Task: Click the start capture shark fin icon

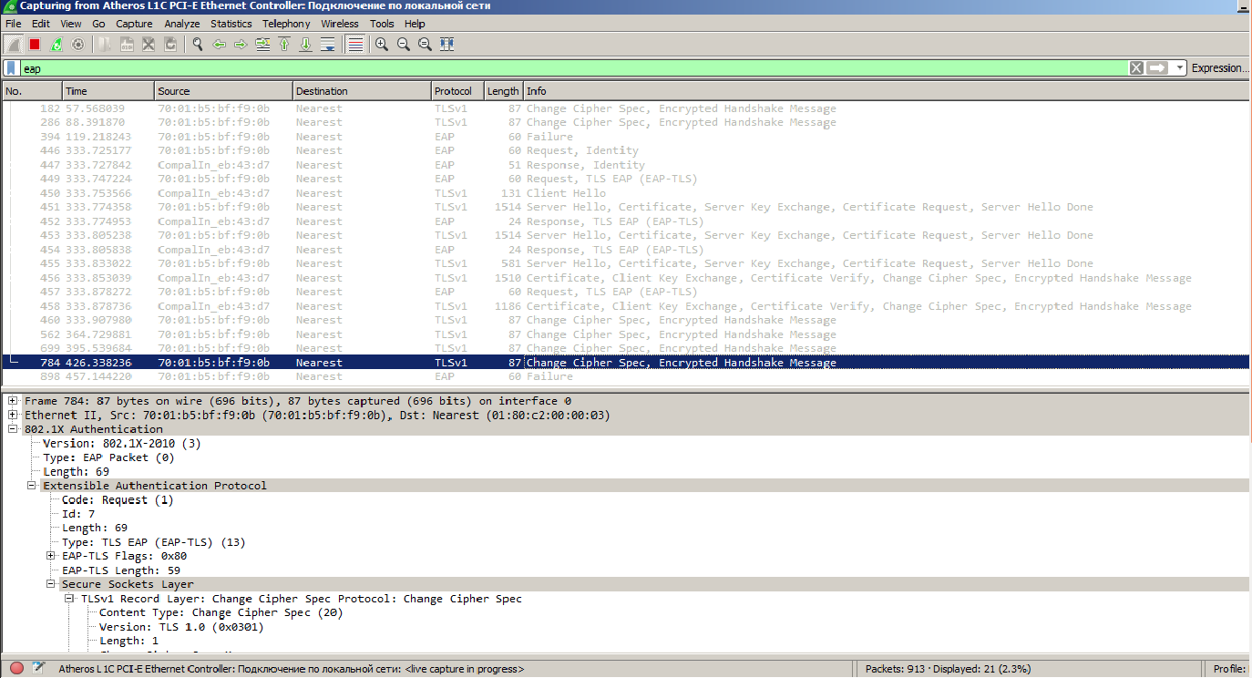Action: point(13,44)
